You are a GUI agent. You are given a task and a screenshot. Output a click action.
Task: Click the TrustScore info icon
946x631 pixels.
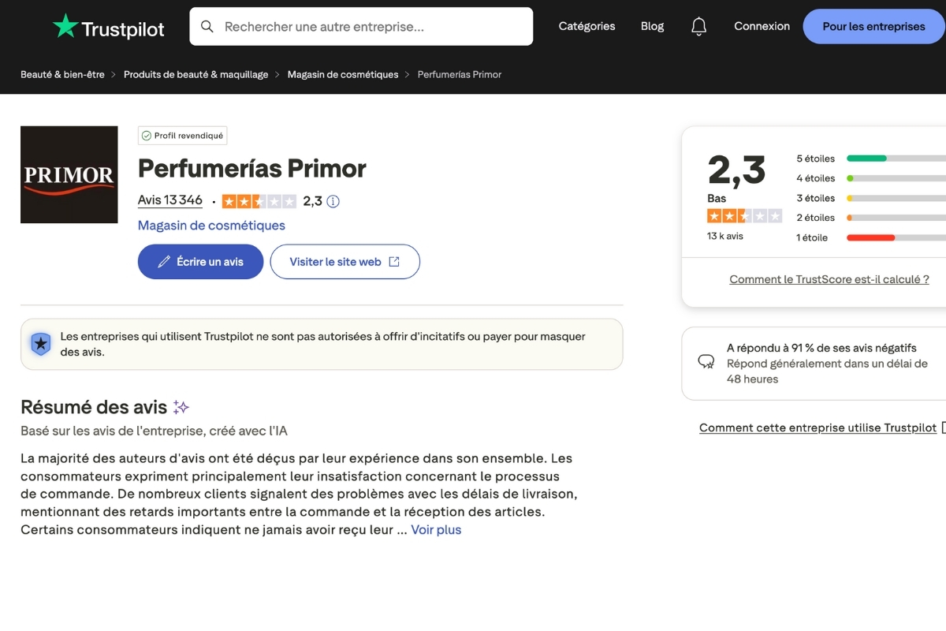point(333,201)
